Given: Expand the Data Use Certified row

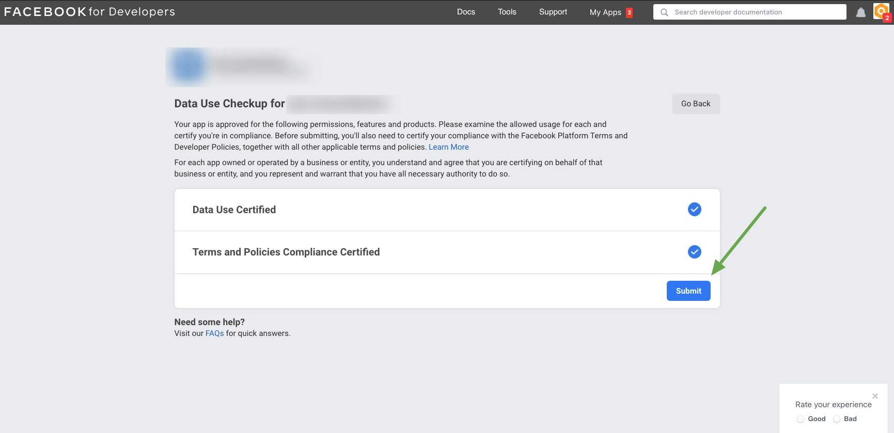Looking at the screenshot, I should (447, 210).
